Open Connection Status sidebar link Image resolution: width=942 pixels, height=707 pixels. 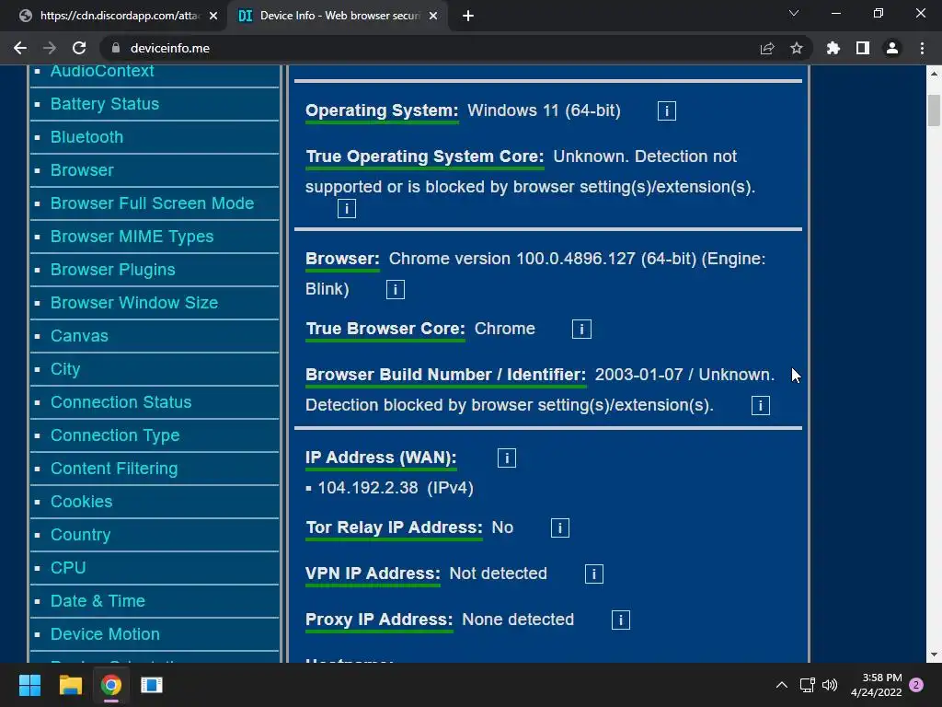pyautogui.click(x=121, y=402)
